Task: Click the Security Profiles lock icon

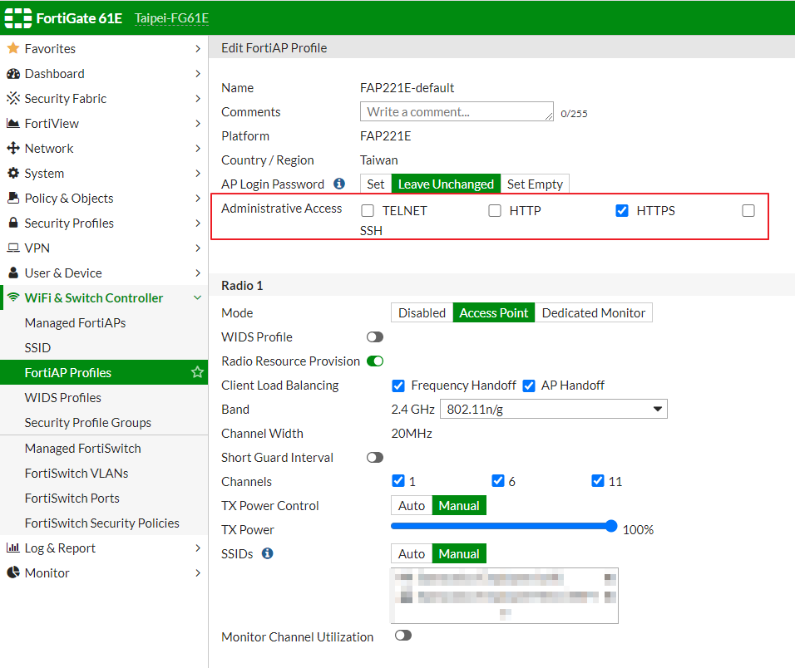Action: [x=13, y=223]
